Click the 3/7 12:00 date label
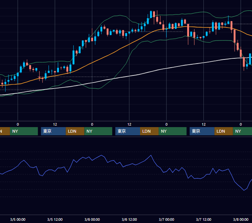Image resolution: width=252 pixels, height=223 pixels. pyautogui.click(x=203, y=219)
